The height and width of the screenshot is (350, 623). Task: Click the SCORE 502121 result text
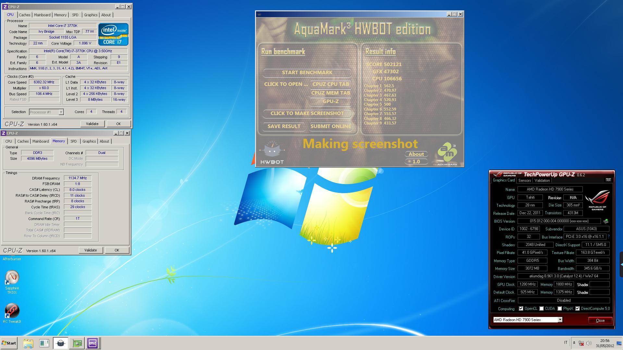pyautogui.click(x=384, y=64)
